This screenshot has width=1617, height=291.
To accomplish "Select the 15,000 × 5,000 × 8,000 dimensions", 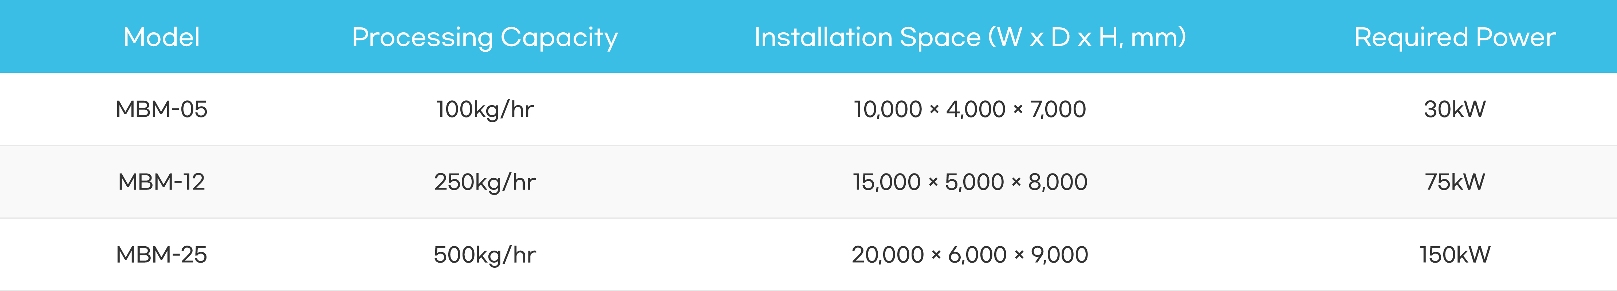I will (970, 183).
